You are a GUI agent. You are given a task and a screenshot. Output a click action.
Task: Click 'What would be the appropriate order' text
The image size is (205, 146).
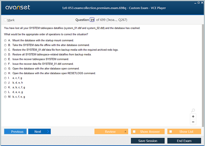click(x=46, y=34)
